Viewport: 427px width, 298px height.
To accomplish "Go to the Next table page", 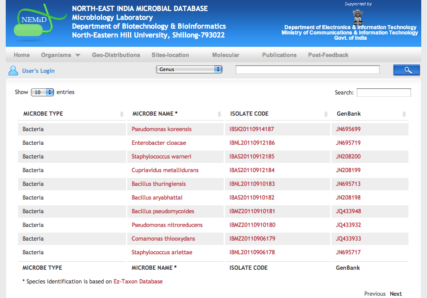I will 396,294.
